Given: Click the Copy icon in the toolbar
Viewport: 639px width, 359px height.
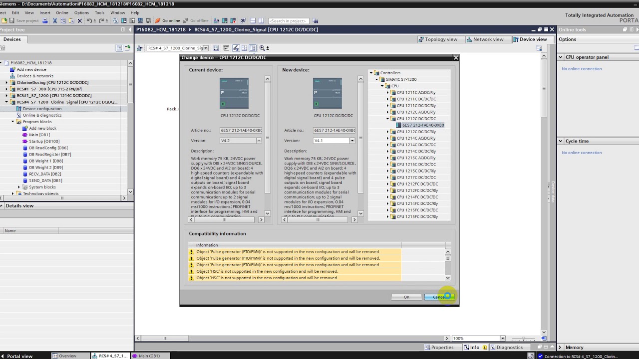Looking at the screenshot, I should (63, 20).
